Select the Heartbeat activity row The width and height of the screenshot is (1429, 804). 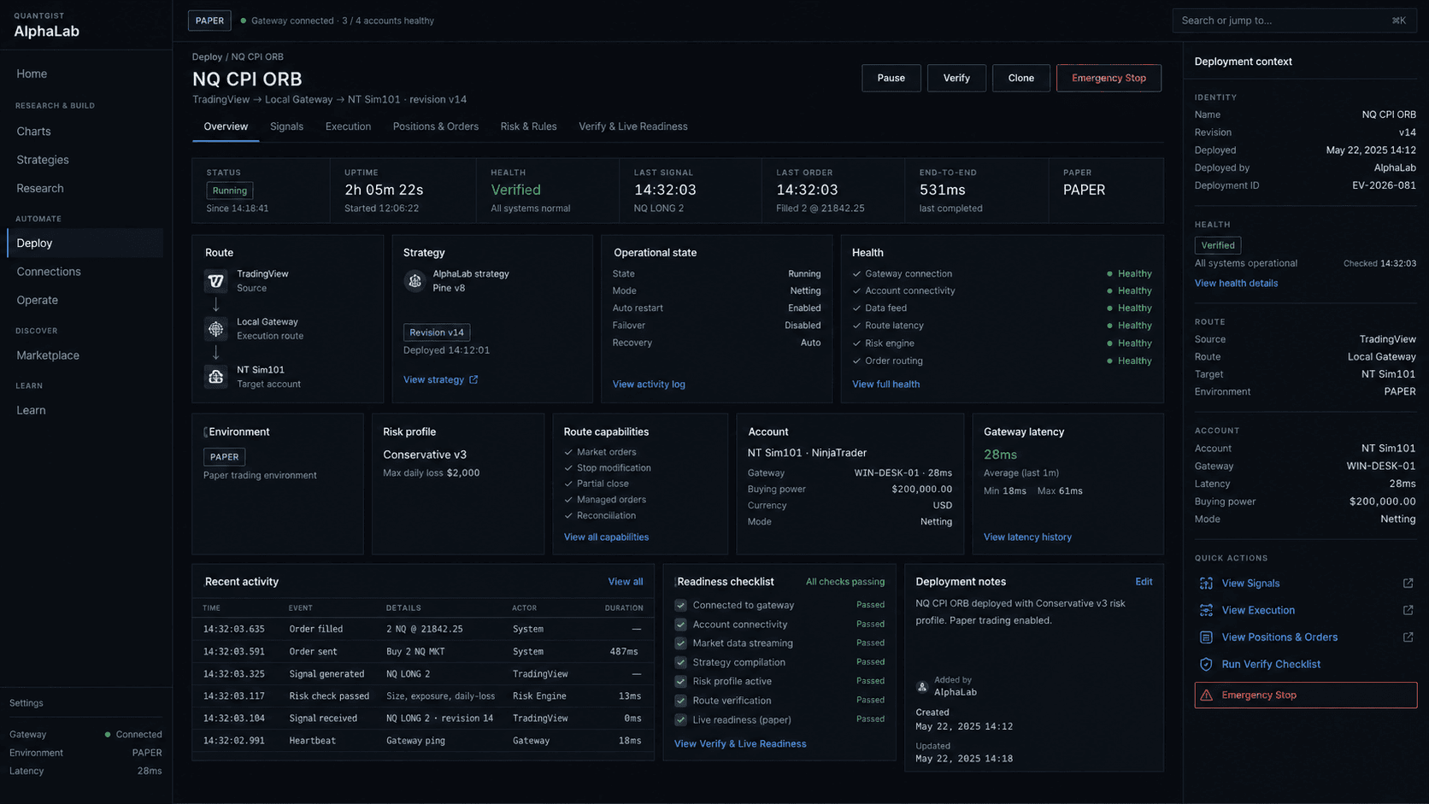click(423, 741)
